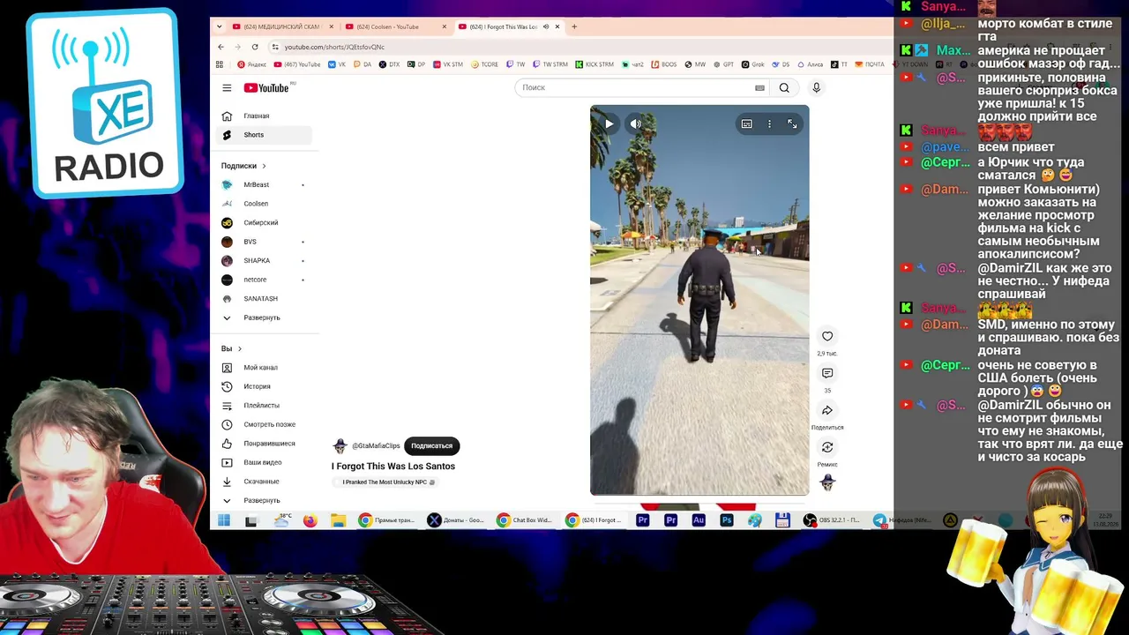Open the on-screen keyboard in search box
Viewport: 1129px width, 635px height.
pyautogui.click(x=759, y=87)
